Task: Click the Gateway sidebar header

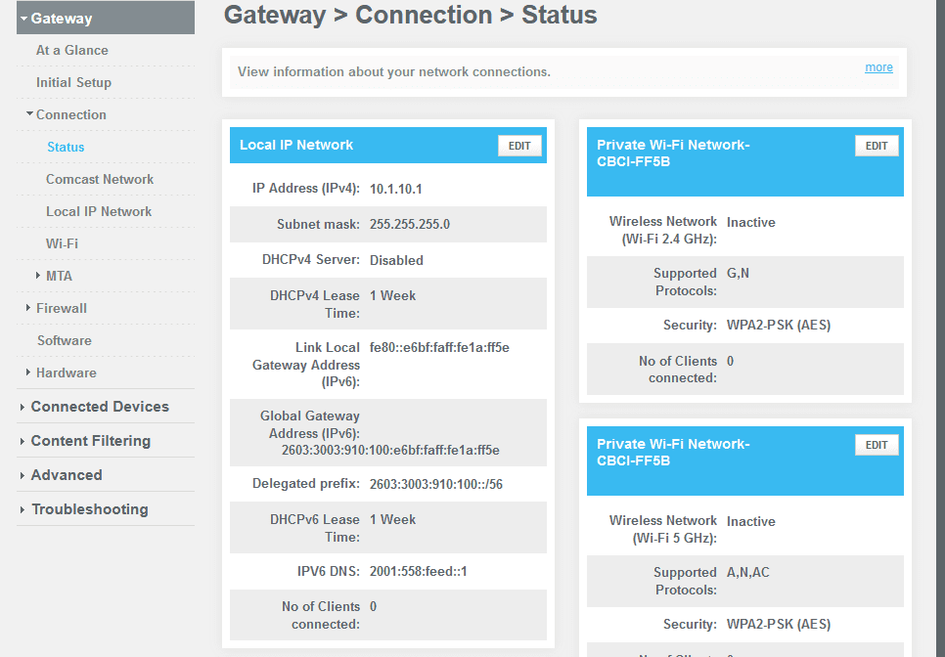Action: [106, 18]
